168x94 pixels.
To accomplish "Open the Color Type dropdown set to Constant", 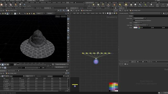I will (141, 25).
